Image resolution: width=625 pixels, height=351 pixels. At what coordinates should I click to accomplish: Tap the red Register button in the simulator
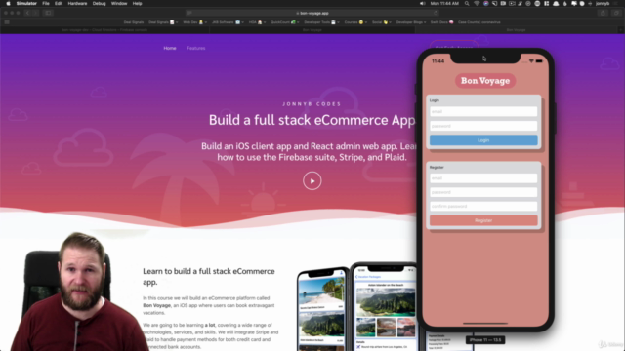[x=483, y=220]
